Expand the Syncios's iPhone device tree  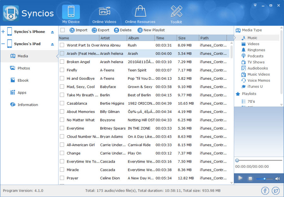[3, 32]
